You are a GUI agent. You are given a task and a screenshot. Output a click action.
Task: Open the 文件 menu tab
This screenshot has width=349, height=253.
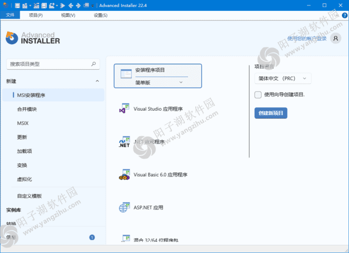pos(10,15)
